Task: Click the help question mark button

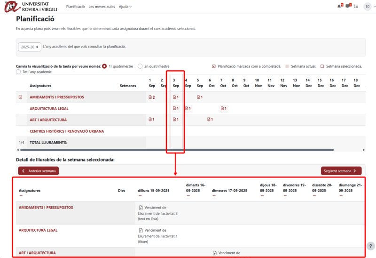Action: click(x=370, y=246)
